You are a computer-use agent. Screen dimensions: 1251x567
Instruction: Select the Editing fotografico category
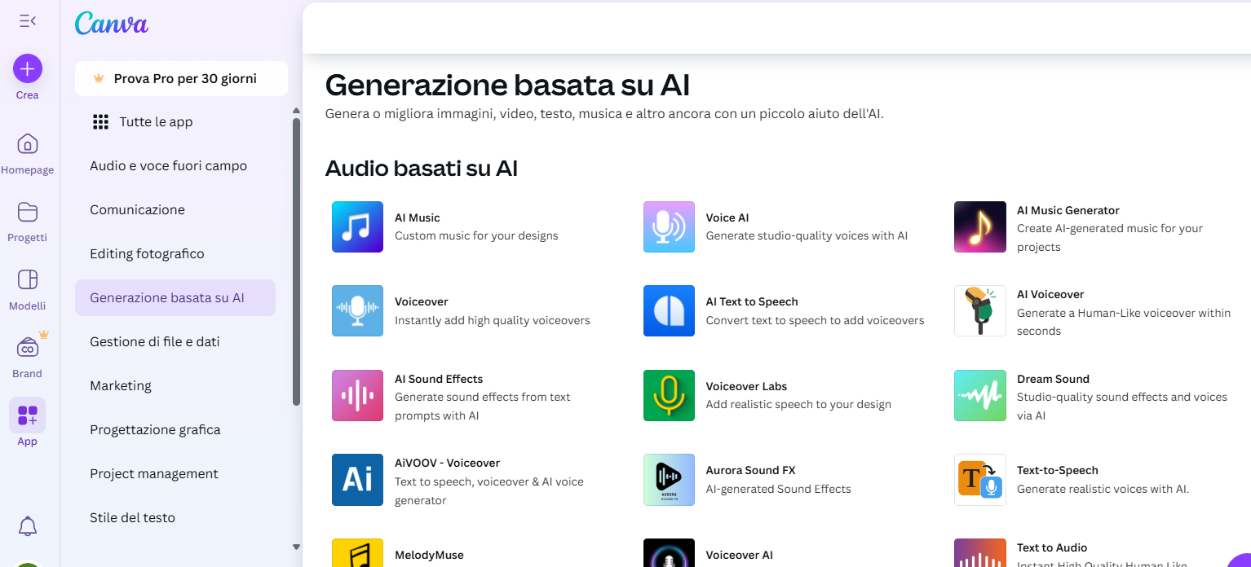click(175, 254)
